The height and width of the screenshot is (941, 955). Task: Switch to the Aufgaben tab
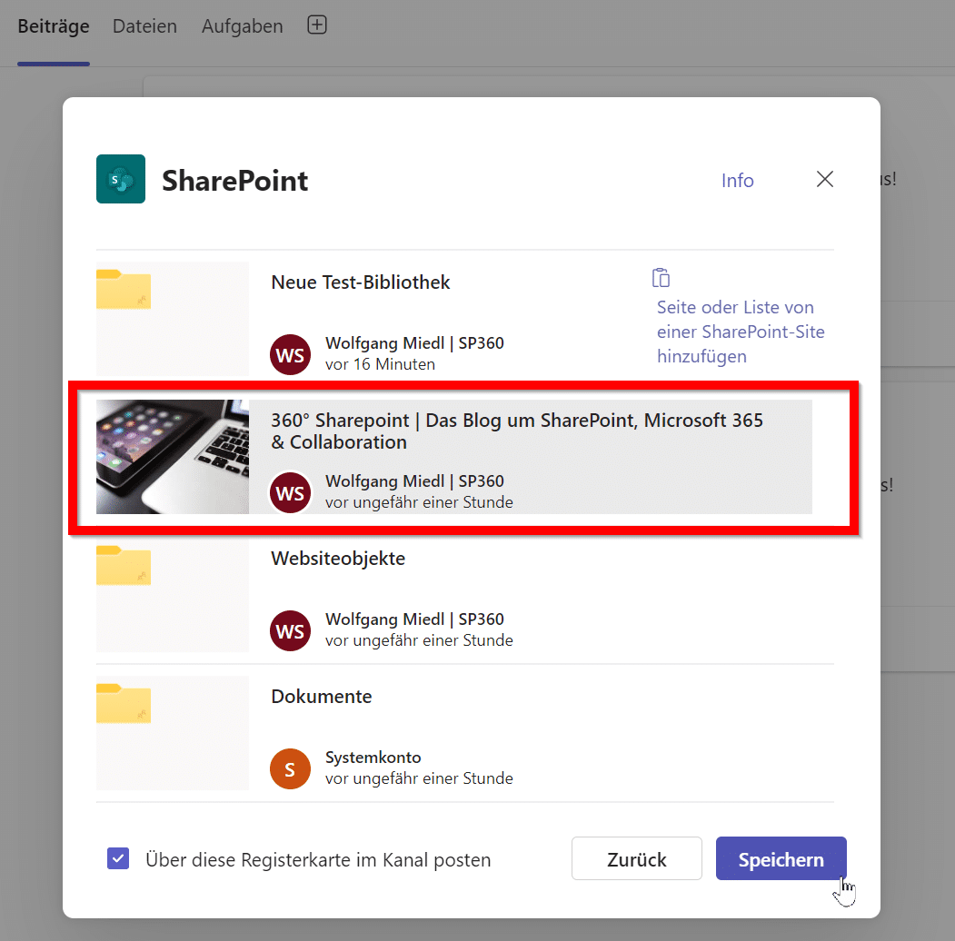click(243, 26)
